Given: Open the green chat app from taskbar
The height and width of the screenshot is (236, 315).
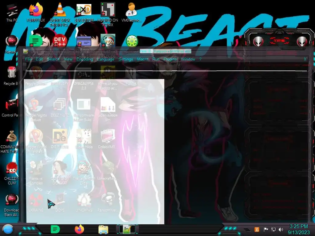Looking at the screenshot, I should (55, 229).
